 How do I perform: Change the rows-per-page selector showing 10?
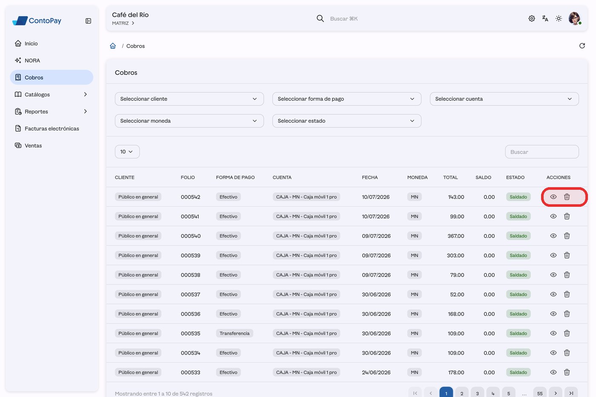tap(127, 152)
